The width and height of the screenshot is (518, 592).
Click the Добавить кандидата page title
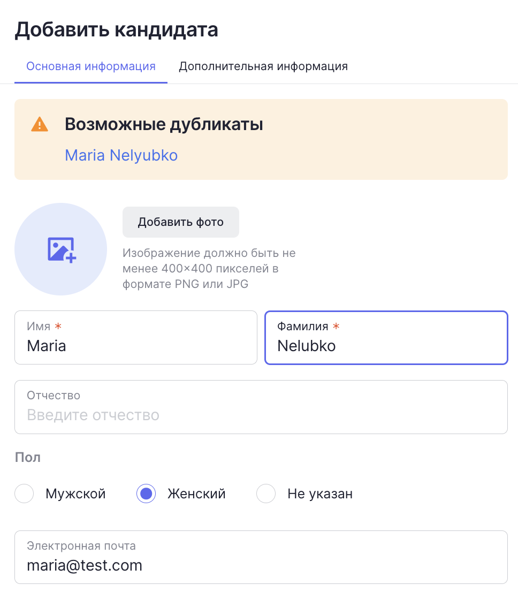click(x=117, y=30)
